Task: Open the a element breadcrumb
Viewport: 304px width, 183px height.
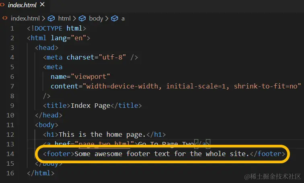Action: tap(123, 19)
